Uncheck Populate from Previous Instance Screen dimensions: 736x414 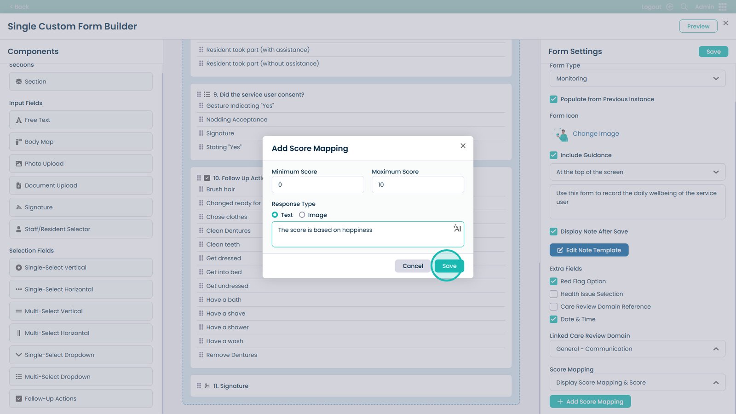click(x=553, y=99)
